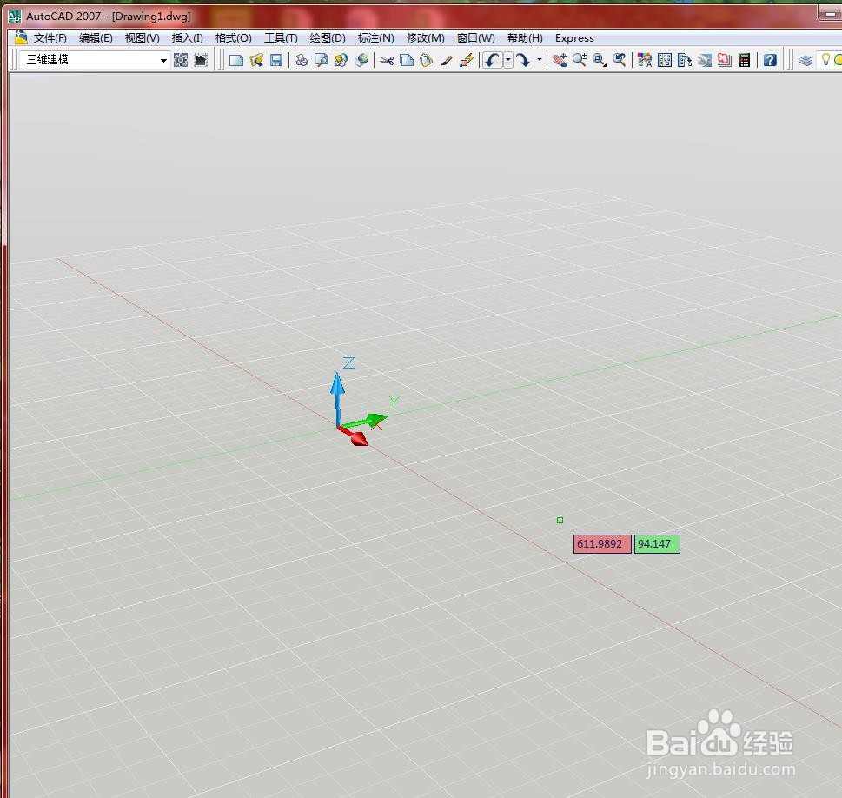Screen dimensions: 842x798
Task: Open the DesignCenter icon
Action: pyautogui.click(x=664, y=60)
